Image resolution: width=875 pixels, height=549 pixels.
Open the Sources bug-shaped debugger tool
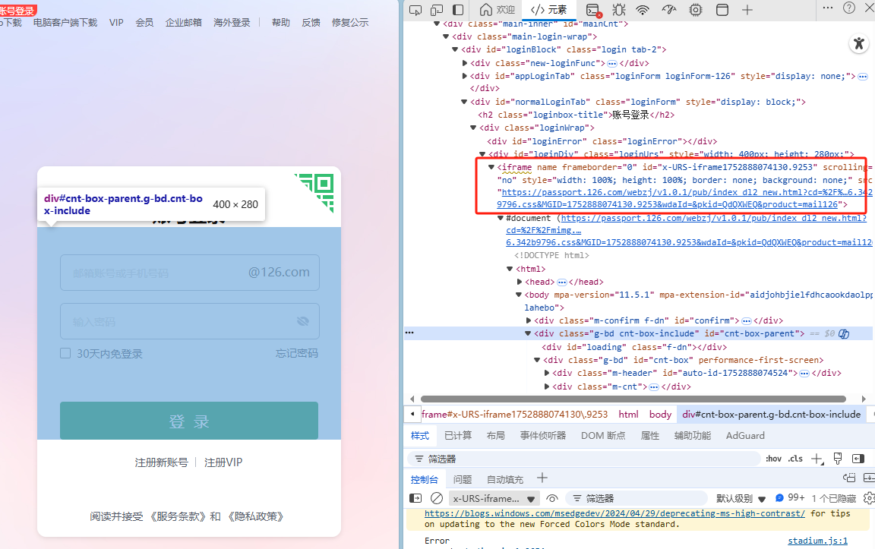[x=618, y=9]
